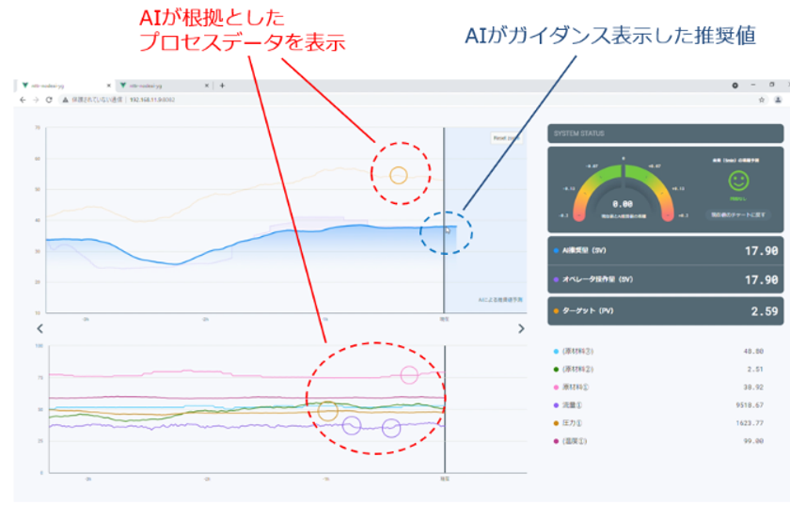Switch to the second browser tab

[x=164, y=86]
